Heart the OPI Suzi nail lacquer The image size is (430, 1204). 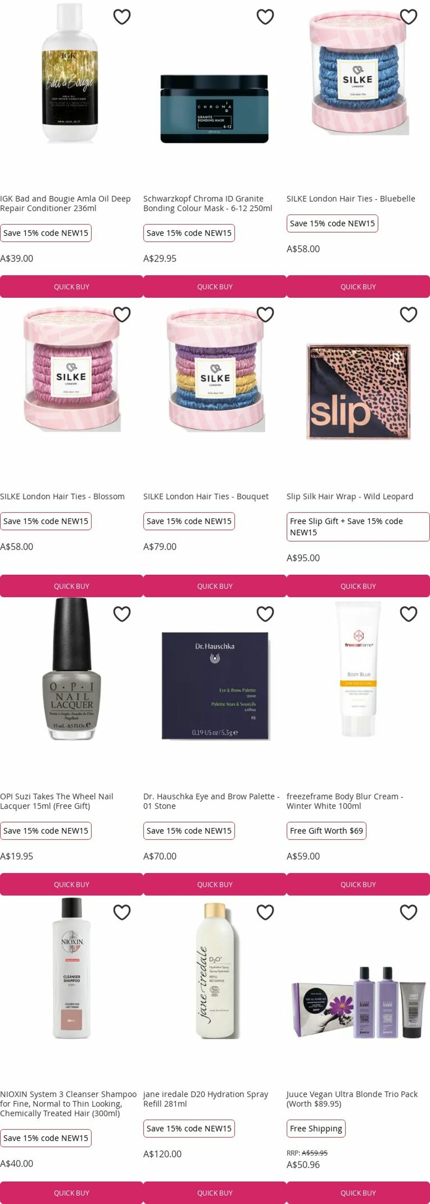tap(122, 614)
